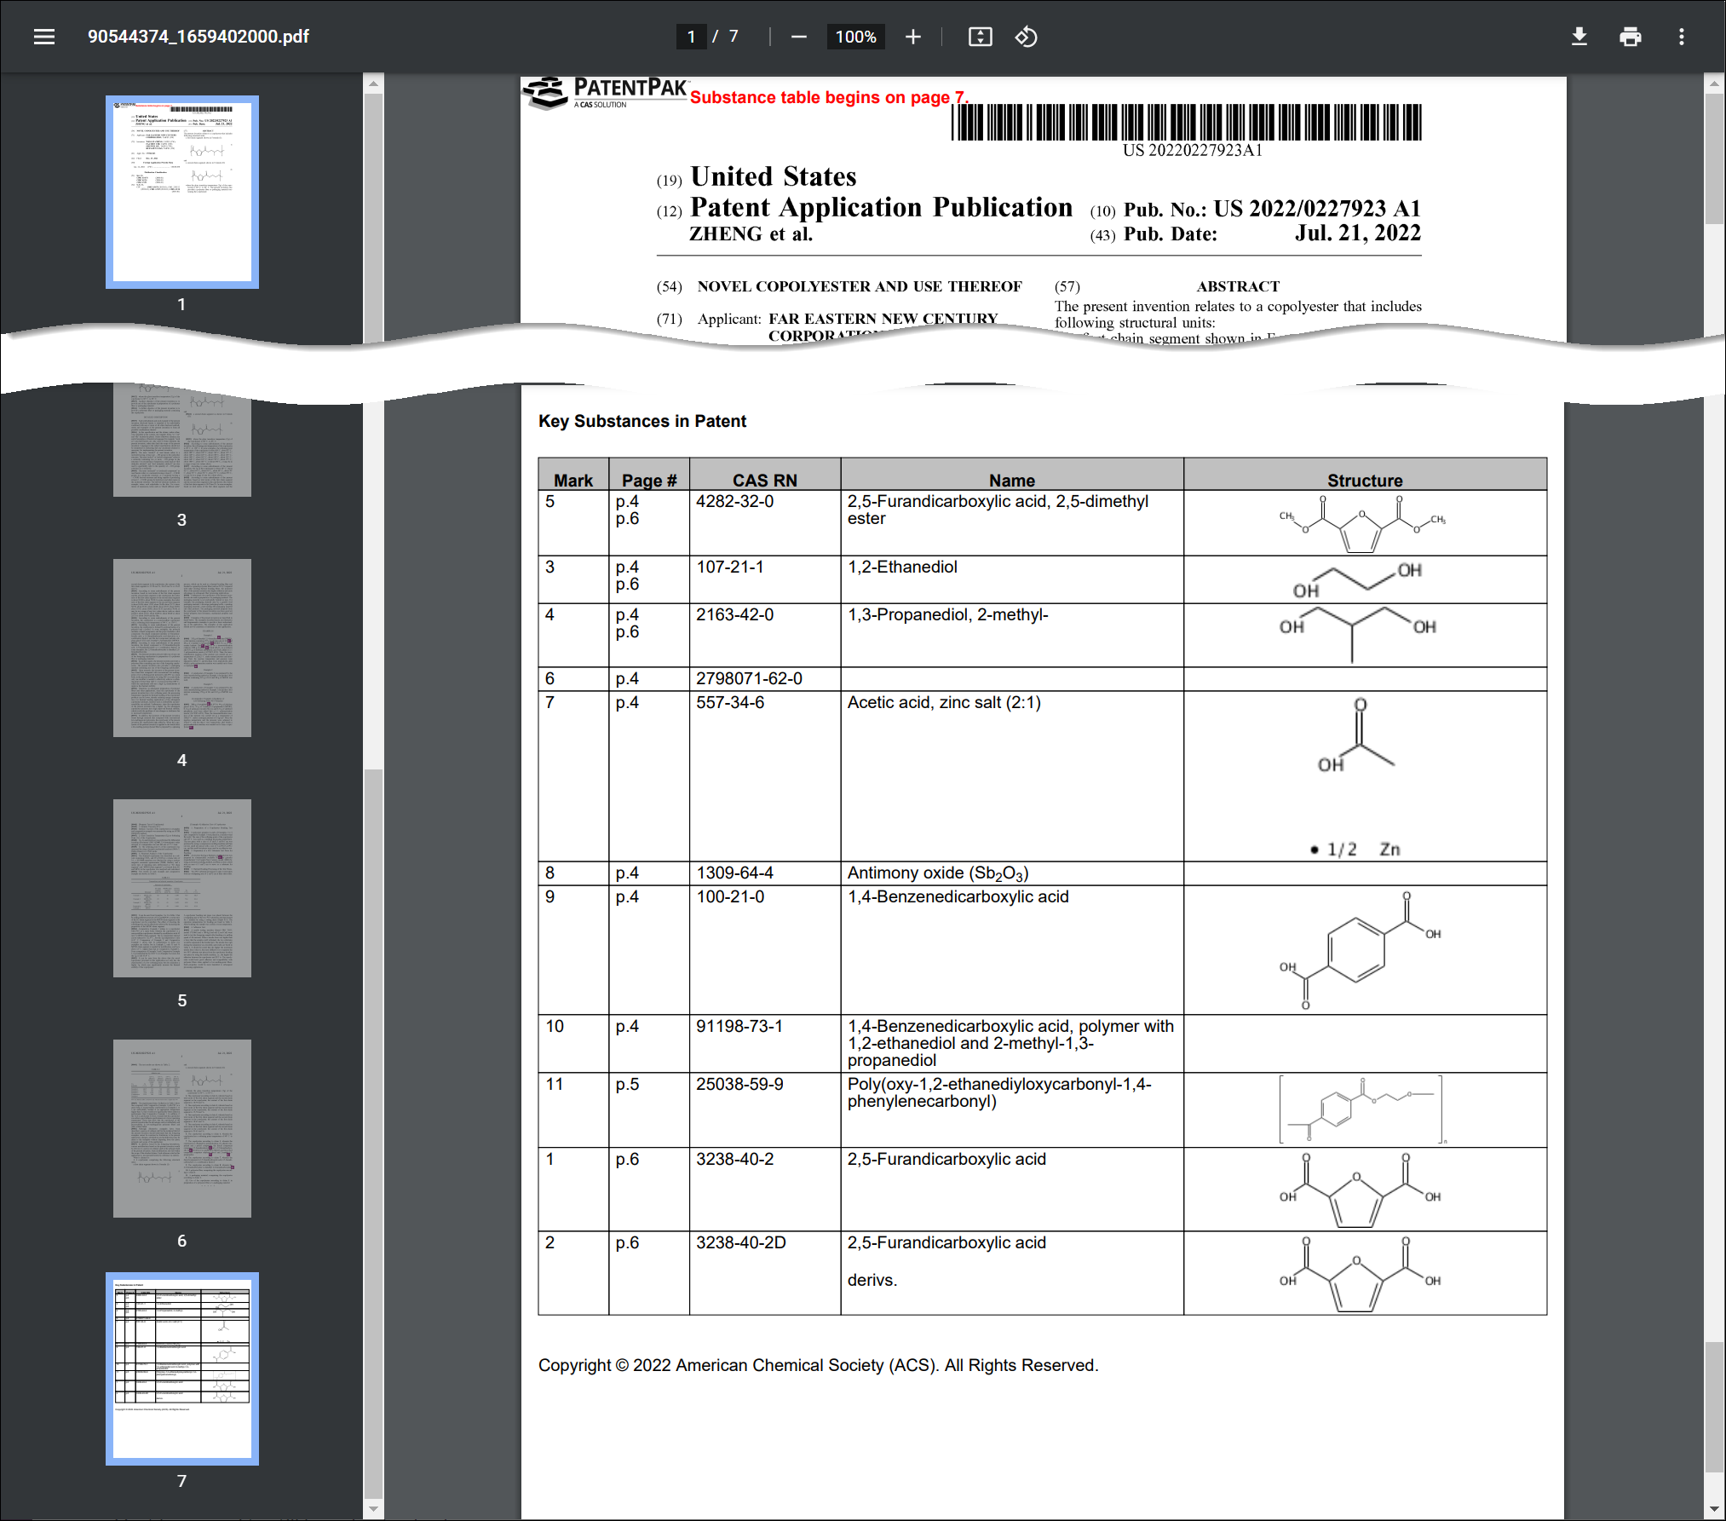
Task: Click the patent barcode image
Action: 1187,122
